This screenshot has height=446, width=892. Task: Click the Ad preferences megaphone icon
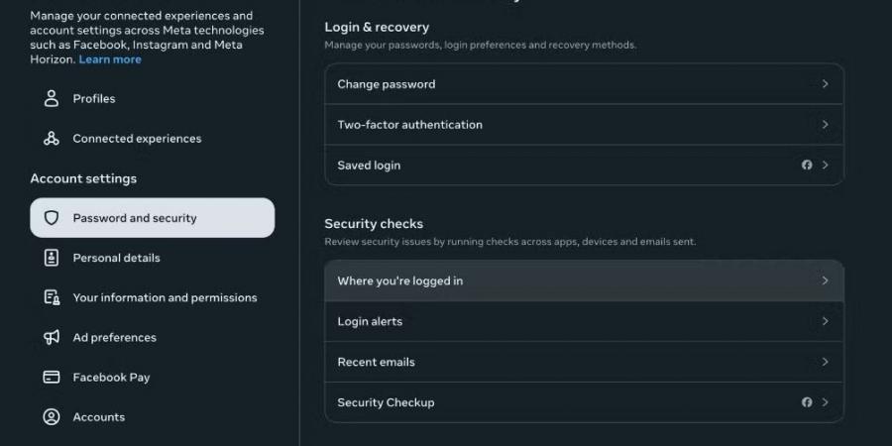52,337
